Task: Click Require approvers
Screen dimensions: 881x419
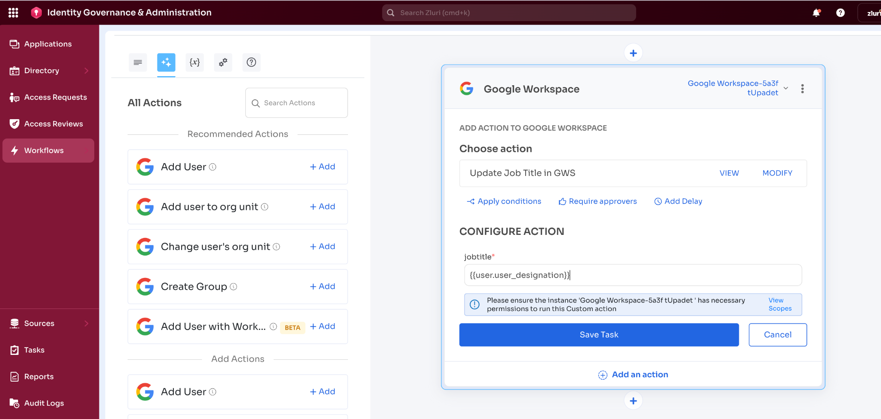Action: [x=598, y=201]
